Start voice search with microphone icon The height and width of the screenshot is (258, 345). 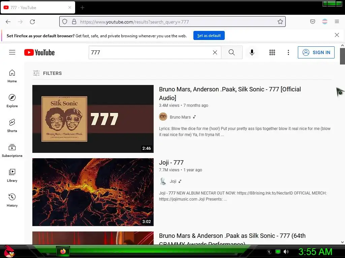coord(252,52)
